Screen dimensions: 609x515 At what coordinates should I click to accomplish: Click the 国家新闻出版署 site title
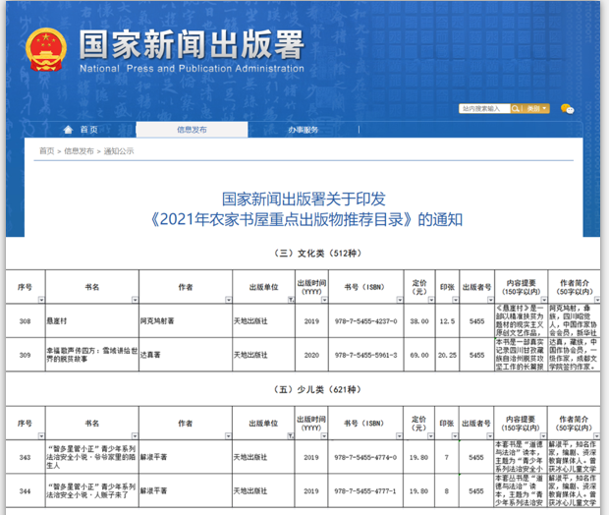pos(192,44)
